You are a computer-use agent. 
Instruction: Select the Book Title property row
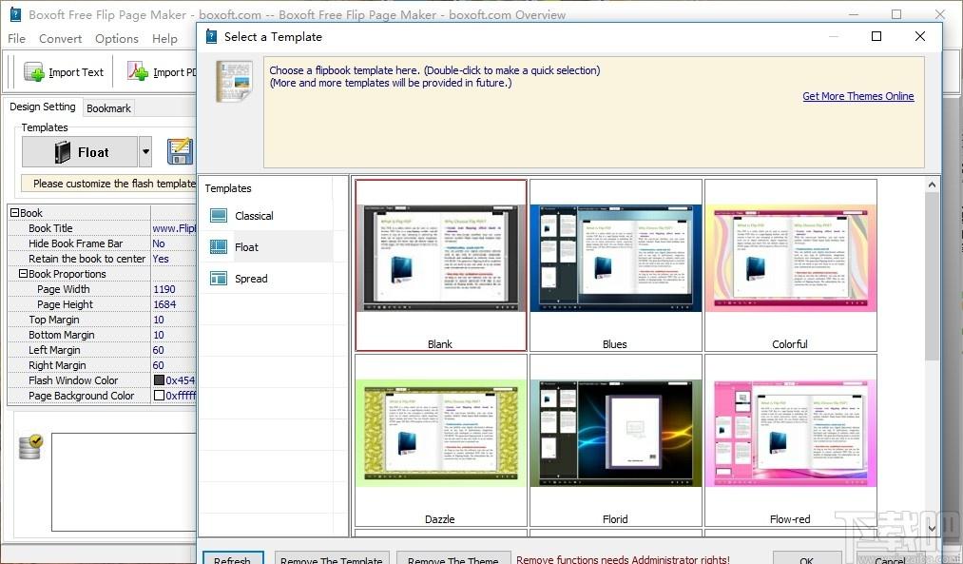click(x=102, y=228)
